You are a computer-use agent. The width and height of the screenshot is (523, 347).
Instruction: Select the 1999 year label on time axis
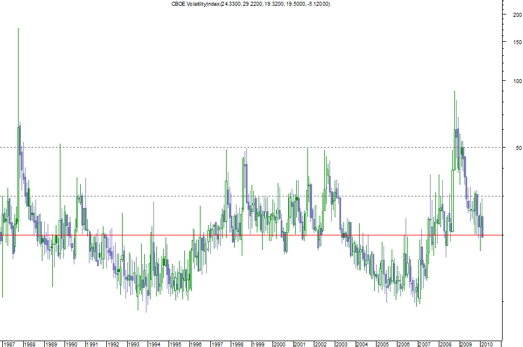tap(259, 344)
